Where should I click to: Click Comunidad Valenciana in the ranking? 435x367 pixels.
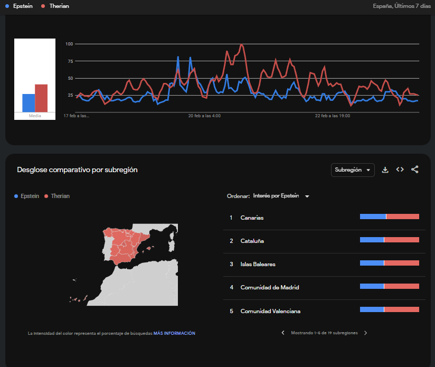click(x=270, y=311)
